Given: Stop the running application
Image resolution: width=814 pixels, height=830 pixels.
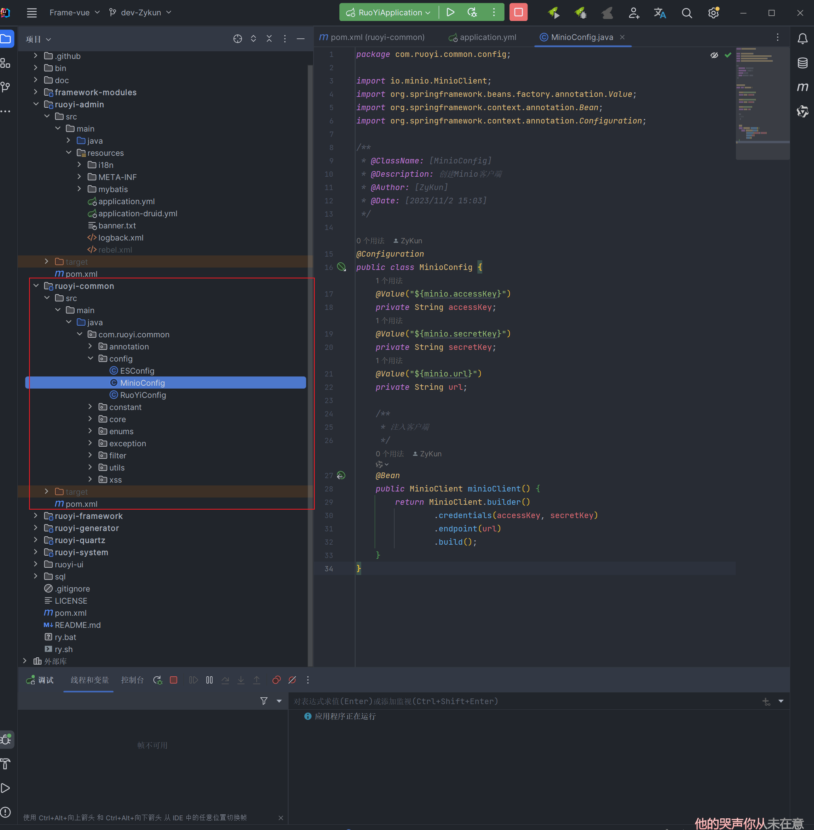Looking at the screenshot, I should point(518,13).
